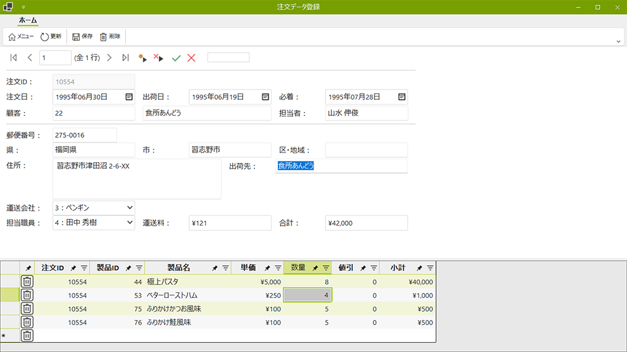The width and height of the screenshot is (627, 352).
Task: Delete the ふりかけ鮭風味 row
Action: (27, 322)
